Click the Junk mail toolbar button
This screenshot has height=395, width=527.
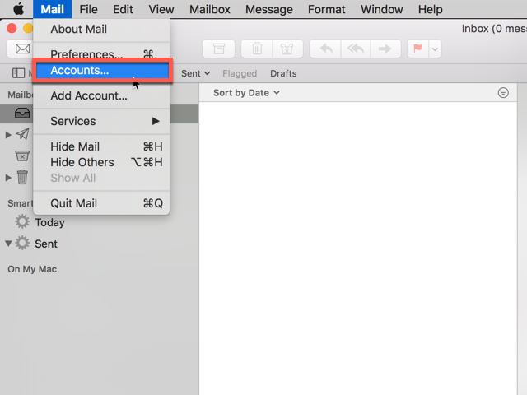tap(287, 49)
